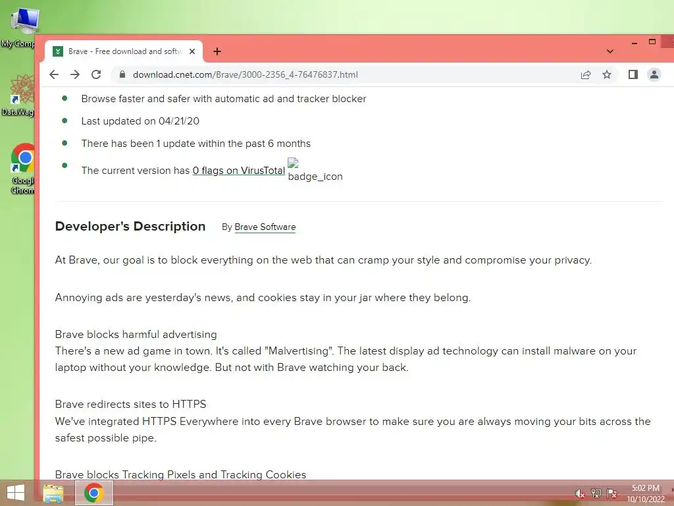The width and height of the screenshot is (674, 506).
Task: Open the Action Center flag icon
Action: (611, 493)
